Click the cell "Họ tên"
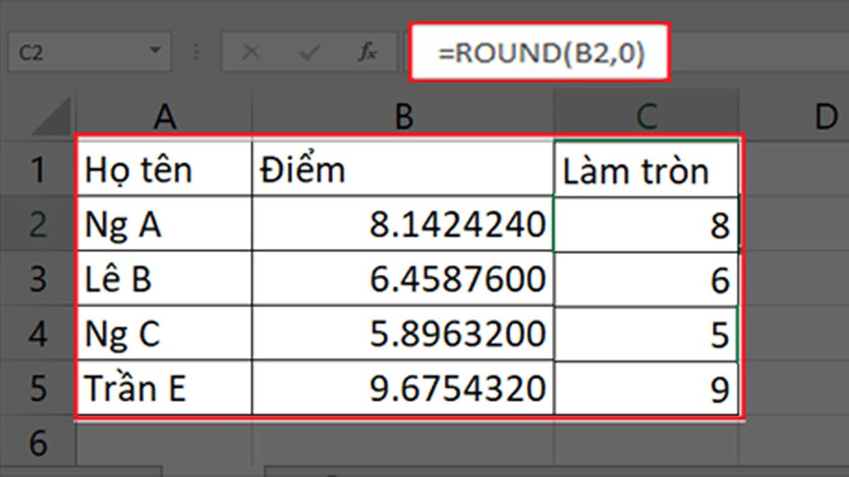The height and width of the screenshot is (477, 849). [x=164, y=168]
